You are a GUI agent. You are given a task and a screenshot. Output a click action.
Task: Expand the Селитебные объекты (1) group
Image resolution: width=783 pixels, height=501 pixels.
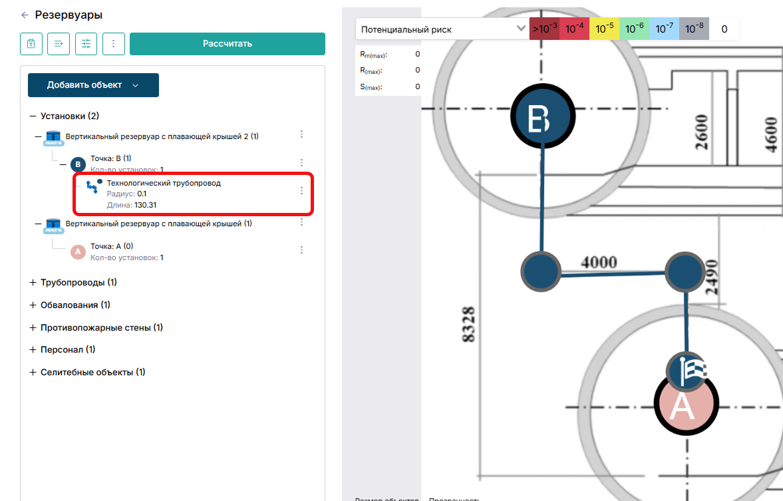point(33,372)
